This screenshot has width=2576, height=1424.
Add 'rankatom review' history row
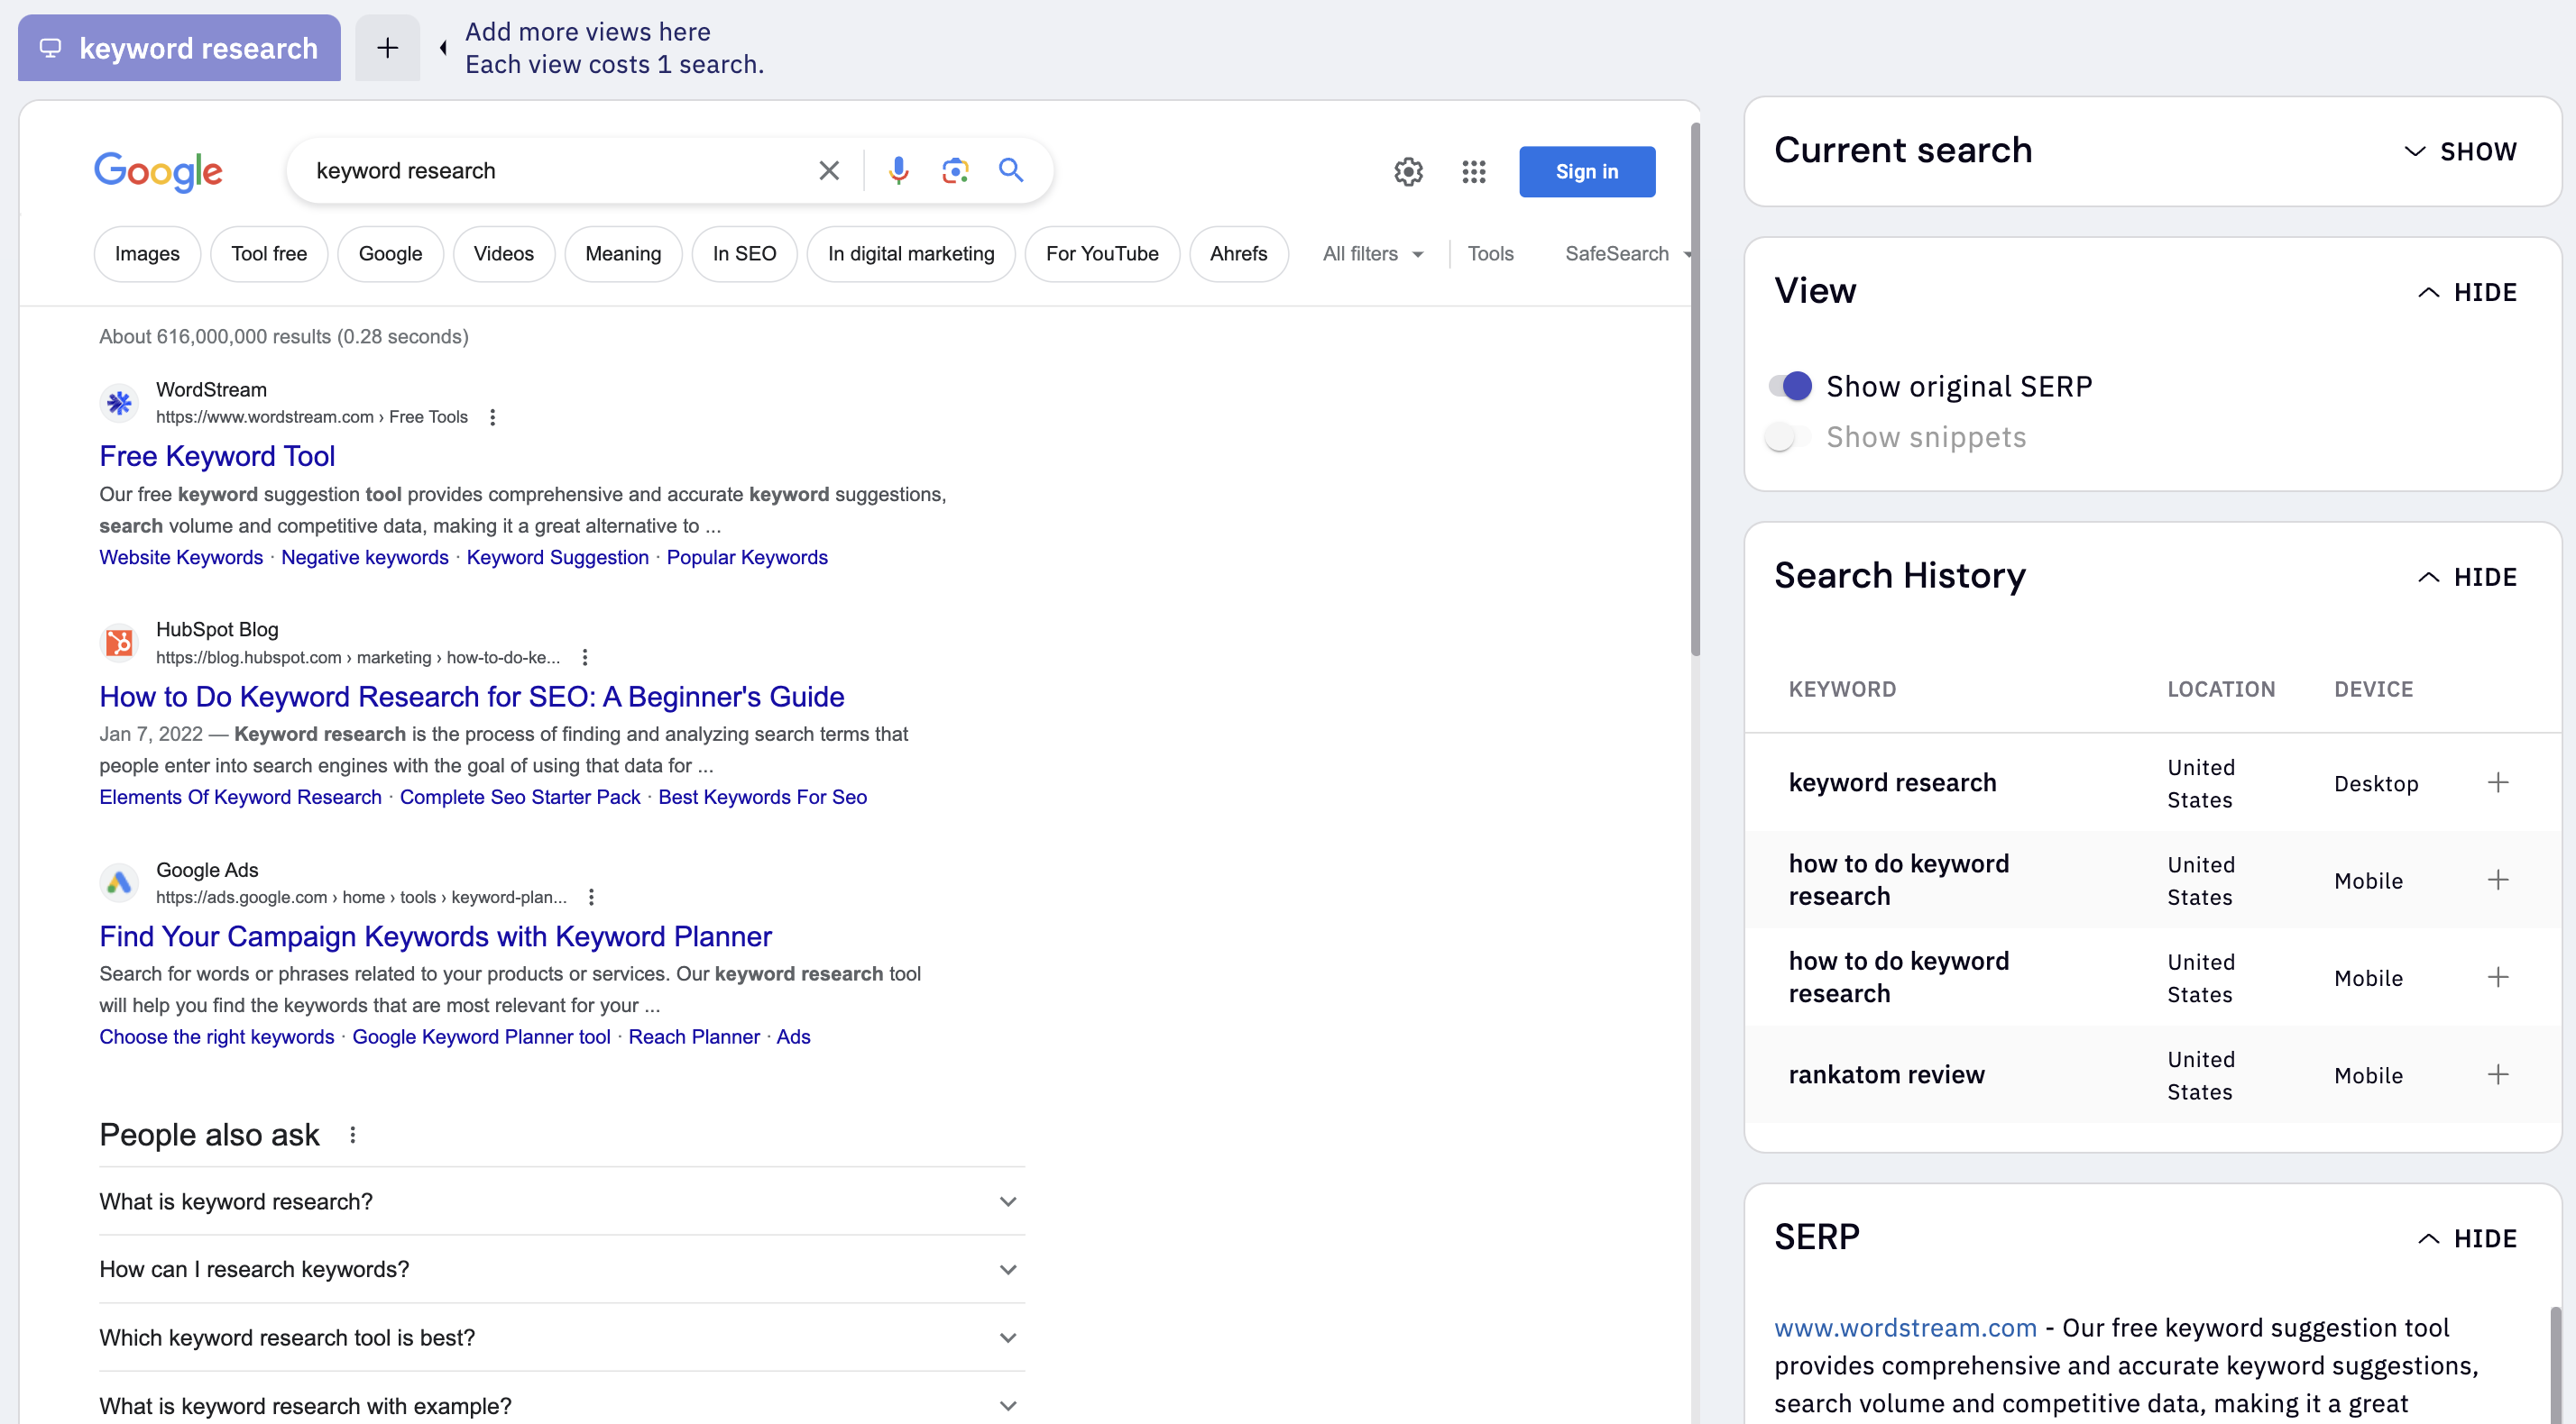(x=2498, y=1074)
